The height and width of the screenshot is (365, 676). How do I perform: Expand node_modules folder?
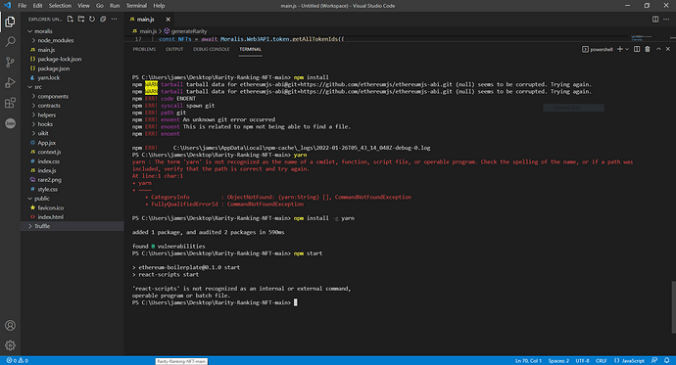point(72,40)
